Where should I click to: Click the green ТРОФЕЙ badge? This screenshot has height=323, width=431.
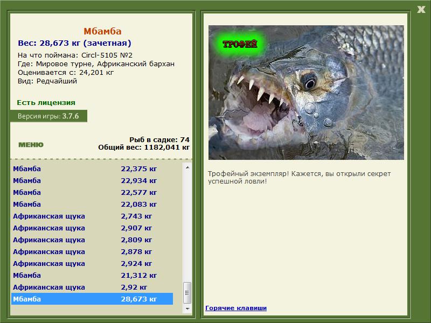coord(240,44)
